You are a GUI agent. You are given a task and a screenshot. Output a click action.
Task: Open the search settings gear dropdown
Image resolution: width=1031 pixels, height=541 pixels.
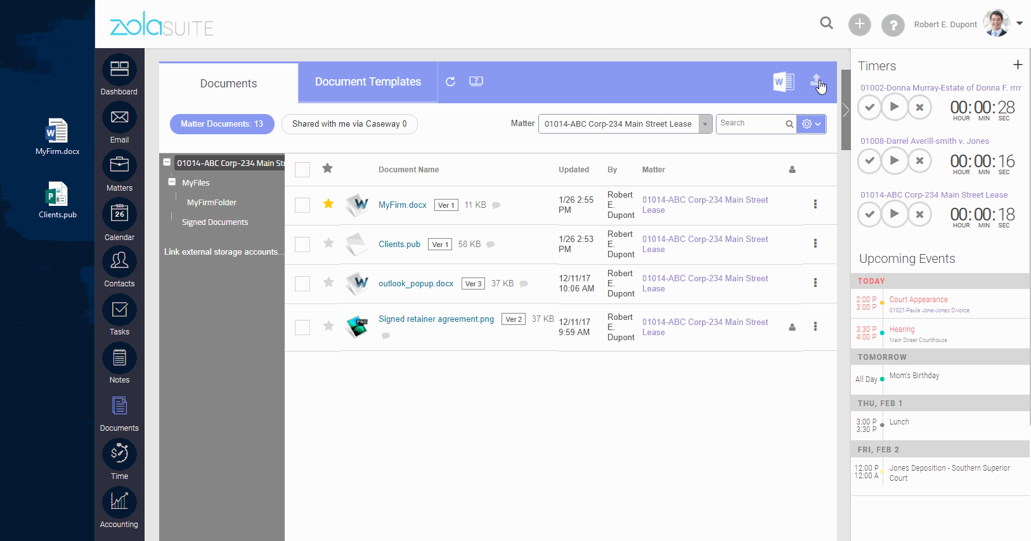tap(811, 124)
